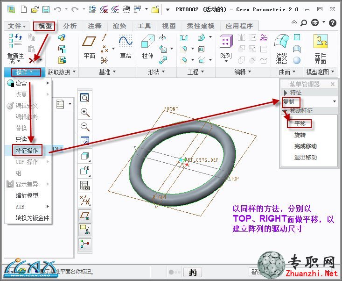Expand the 形状 group dropdown
The image size is (342, 281).
pyautogui.click(x=156, y=72)
